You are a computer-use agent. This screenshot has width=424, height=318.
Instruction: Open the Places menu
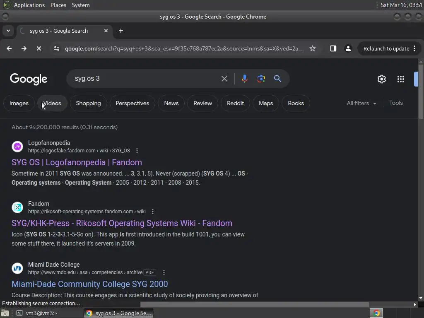(x=58, y=5)
